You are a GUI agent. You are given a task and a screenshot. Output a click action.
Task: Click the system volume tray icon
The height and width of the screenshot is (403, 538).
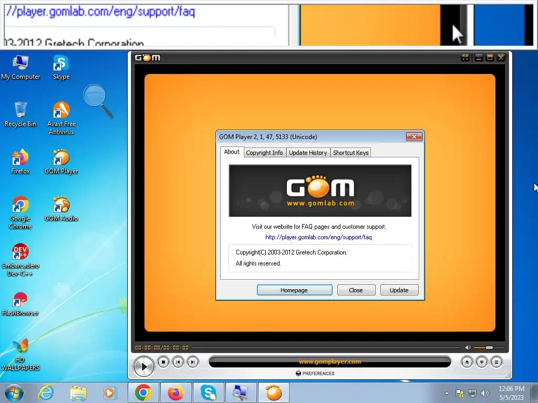click(485, 393)
